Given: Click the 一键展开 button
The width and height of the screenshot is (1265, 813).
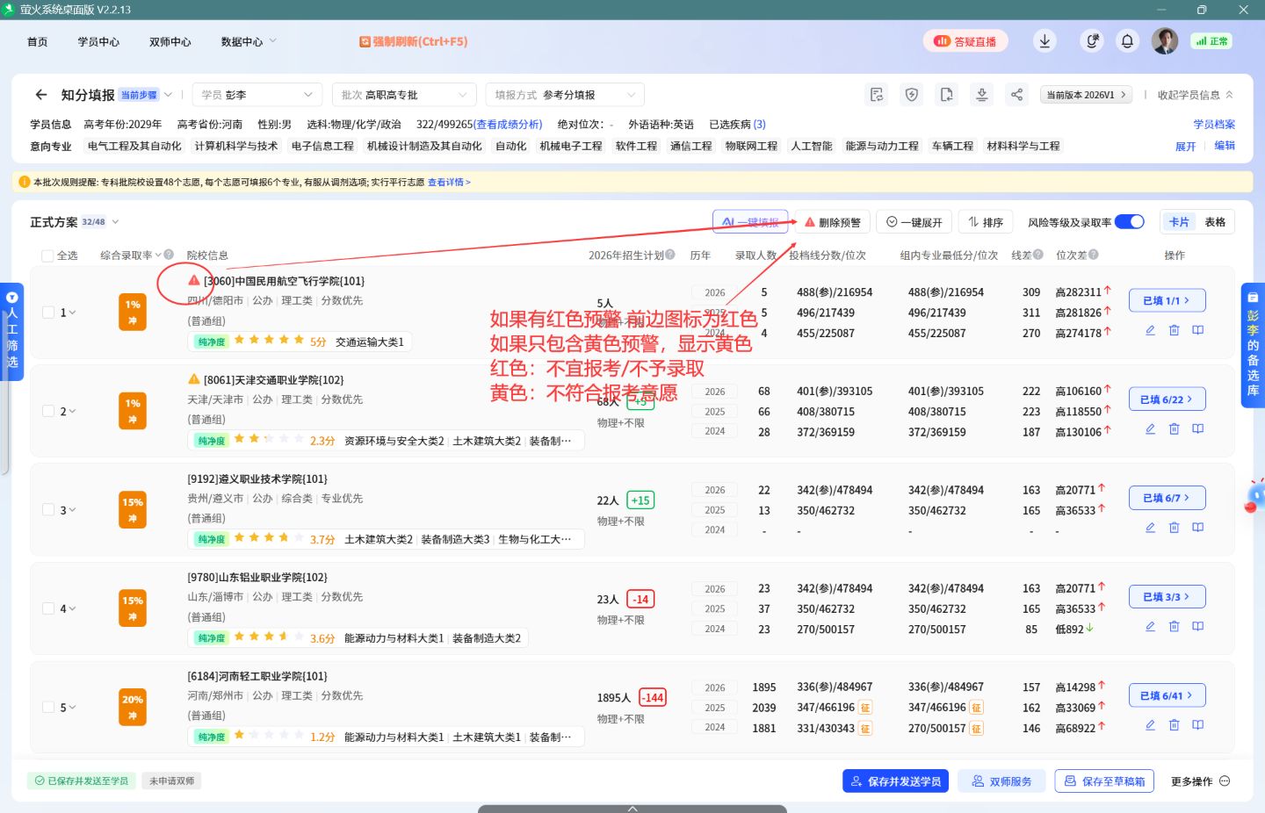Looking at the screenshot, I should click(914, 222).
